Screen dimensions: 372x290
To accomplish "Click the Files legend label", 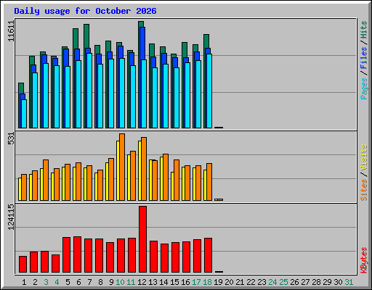I will 364,58.
